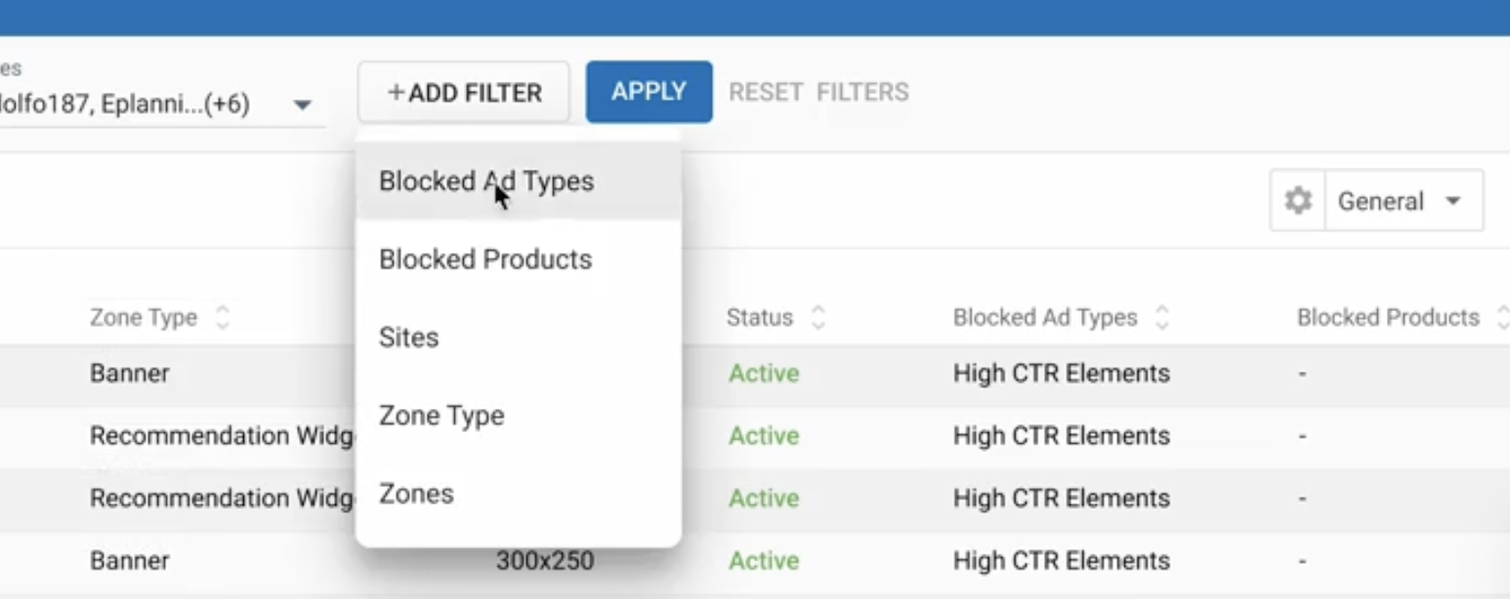1510x599 pixels.
Task: Click Banner in the 300x250 row
Action: pos(130,561)
